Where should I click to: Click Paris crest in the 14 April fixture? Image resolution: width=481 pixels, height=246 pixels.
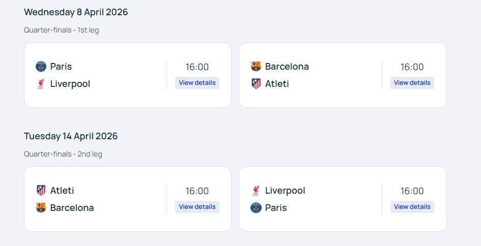click(x=256, y=208)
